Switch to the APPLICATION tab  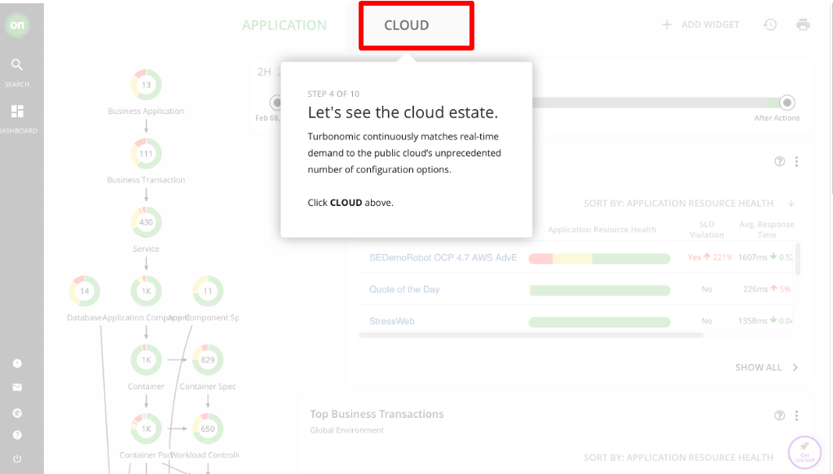[284, 25]
